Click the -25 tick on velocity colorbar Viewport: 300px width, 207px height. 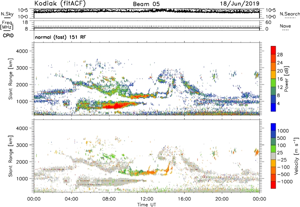click(x=282, y=160)
